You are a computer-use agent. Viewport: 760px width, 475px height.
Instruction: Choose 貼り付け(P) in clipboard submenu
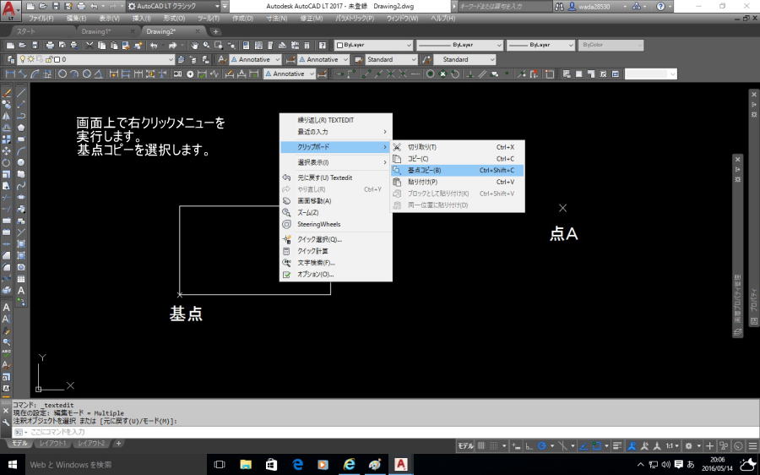(458, 182)
